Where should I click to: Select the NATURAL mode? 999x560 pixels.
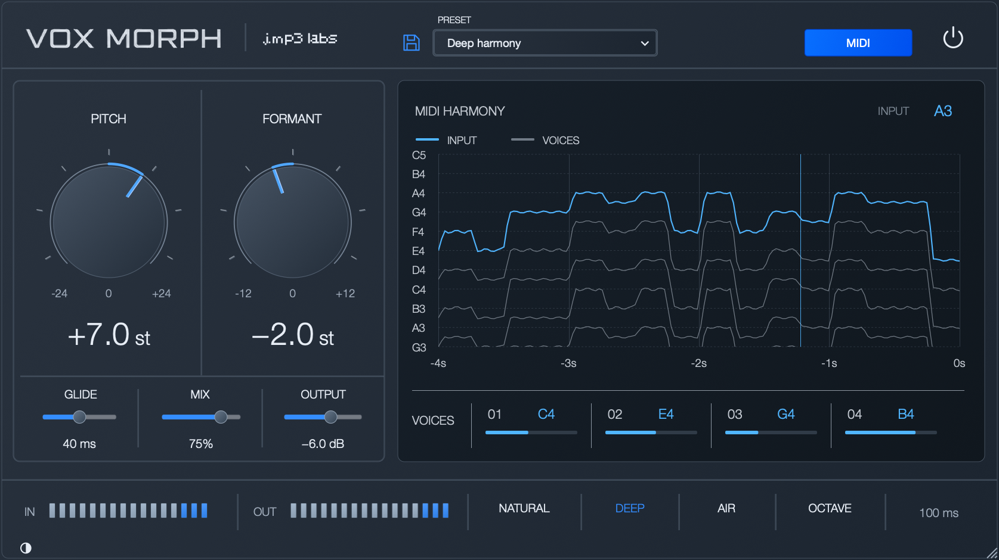tap(524, 508)
